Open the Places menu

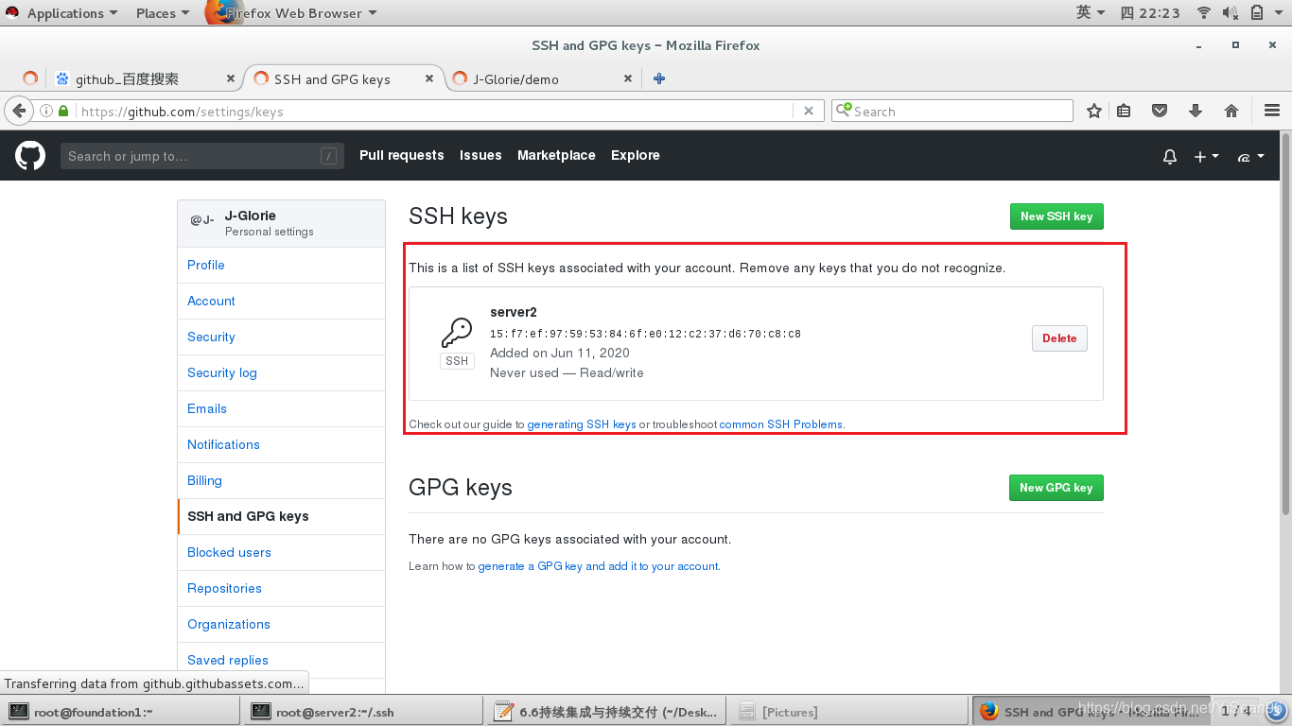[162, 13]
